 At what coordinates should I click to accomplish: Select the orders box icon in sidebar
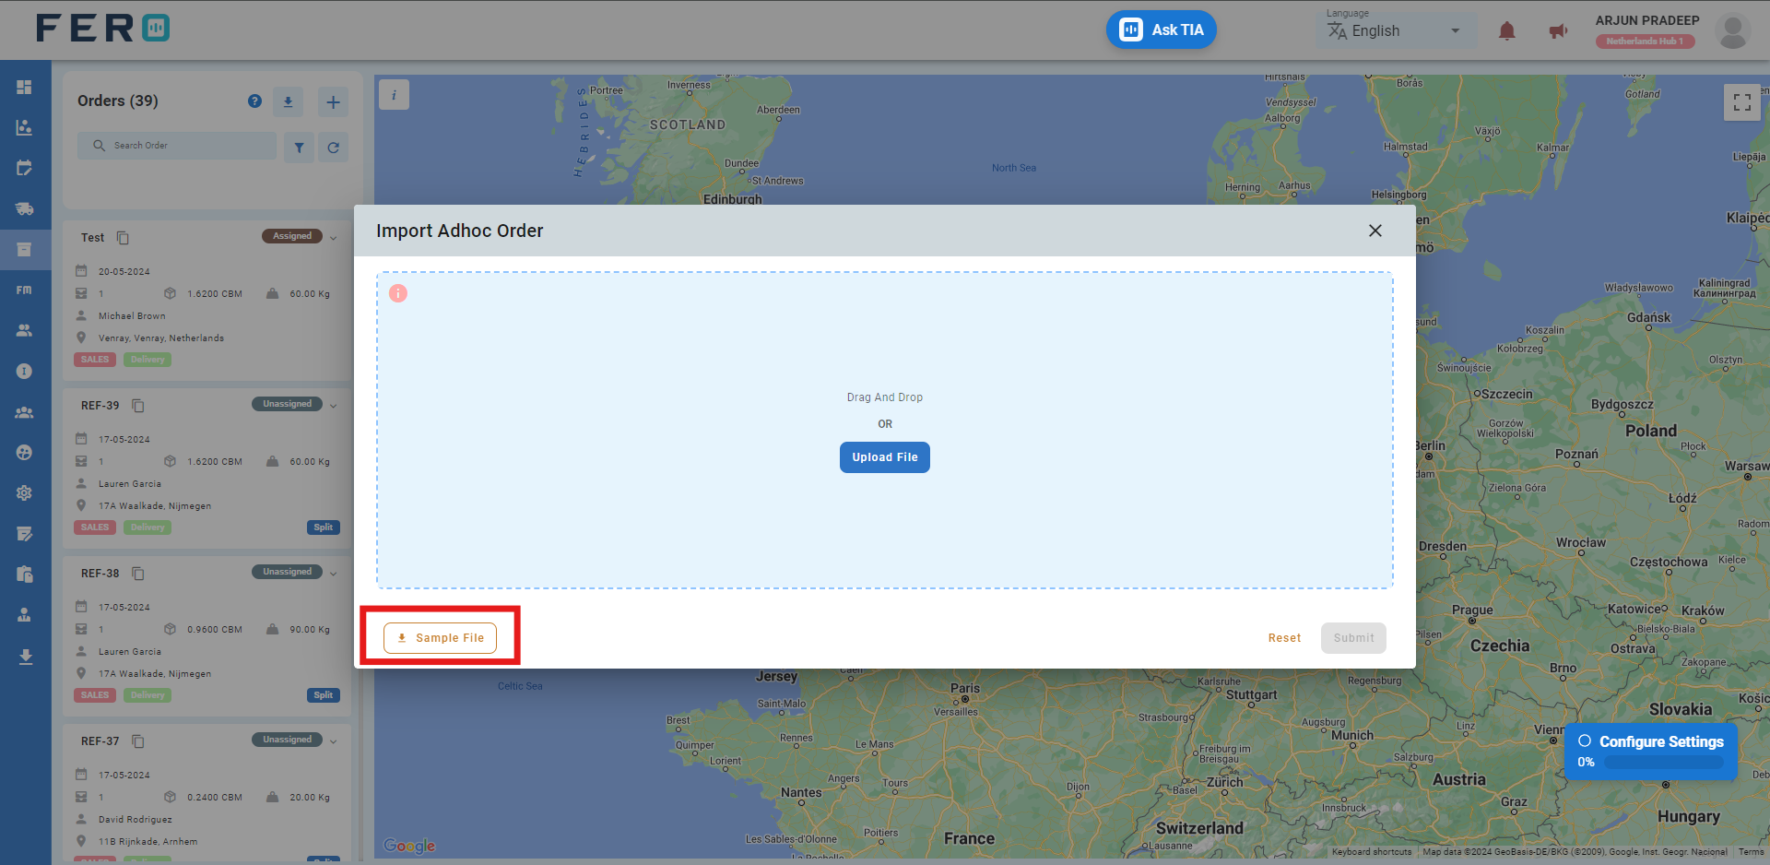tap(25, 249)
